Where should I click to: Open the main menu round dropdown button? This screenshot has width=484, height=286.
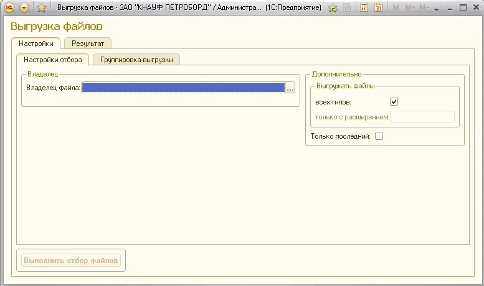coord(24,7)
